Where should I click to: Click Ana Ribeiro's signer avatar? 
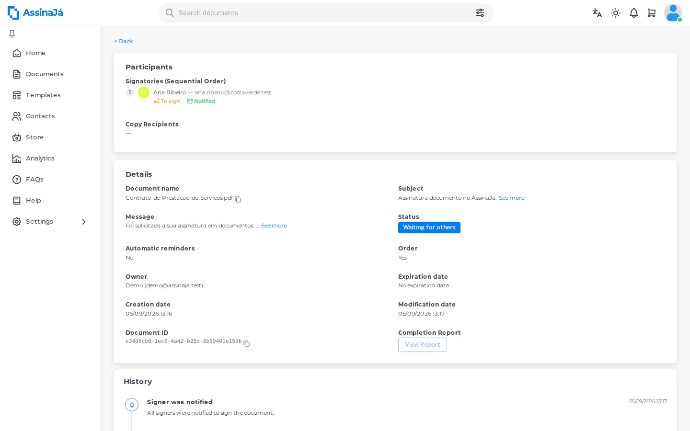[144, 92]
